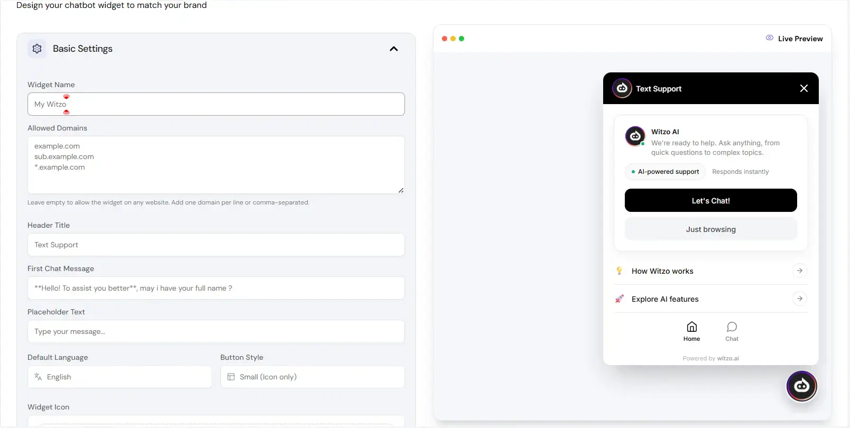This screenshot has width=850, height=428.
Task: Collapse the Basic Settings section
Action: click(x=393, y=49)
